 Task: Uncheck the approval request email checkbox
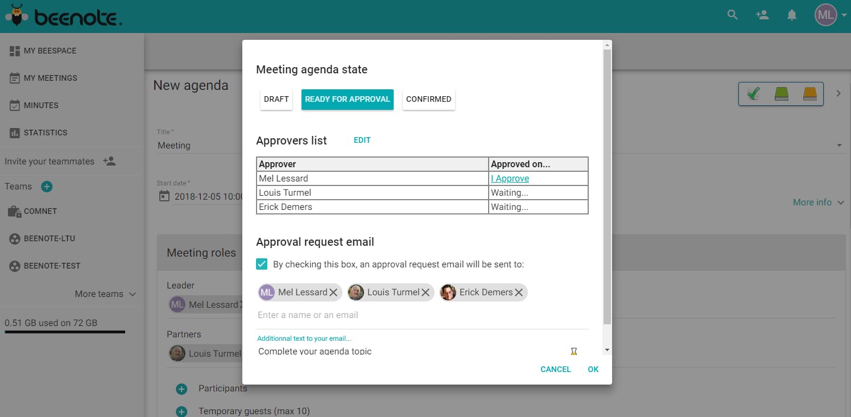(262, 264)
